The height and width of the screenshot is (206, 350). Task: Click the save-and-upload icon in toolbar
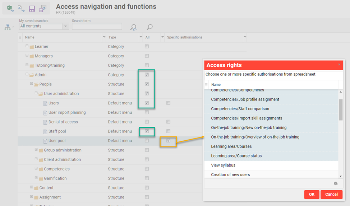[x=43, y=8]
